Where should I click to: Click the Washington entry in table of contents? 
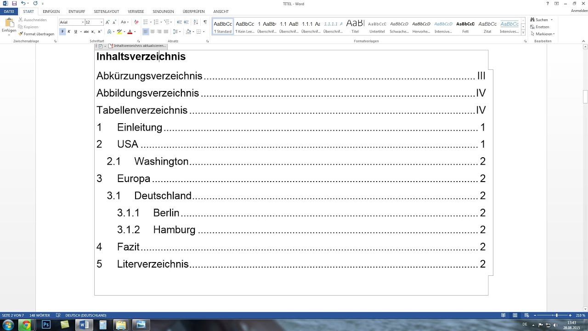tap(161, 161)
